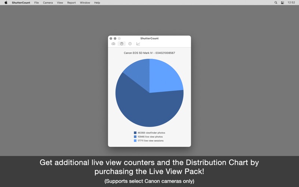Click the medium blue live view photos swatch

click(135, 137)
